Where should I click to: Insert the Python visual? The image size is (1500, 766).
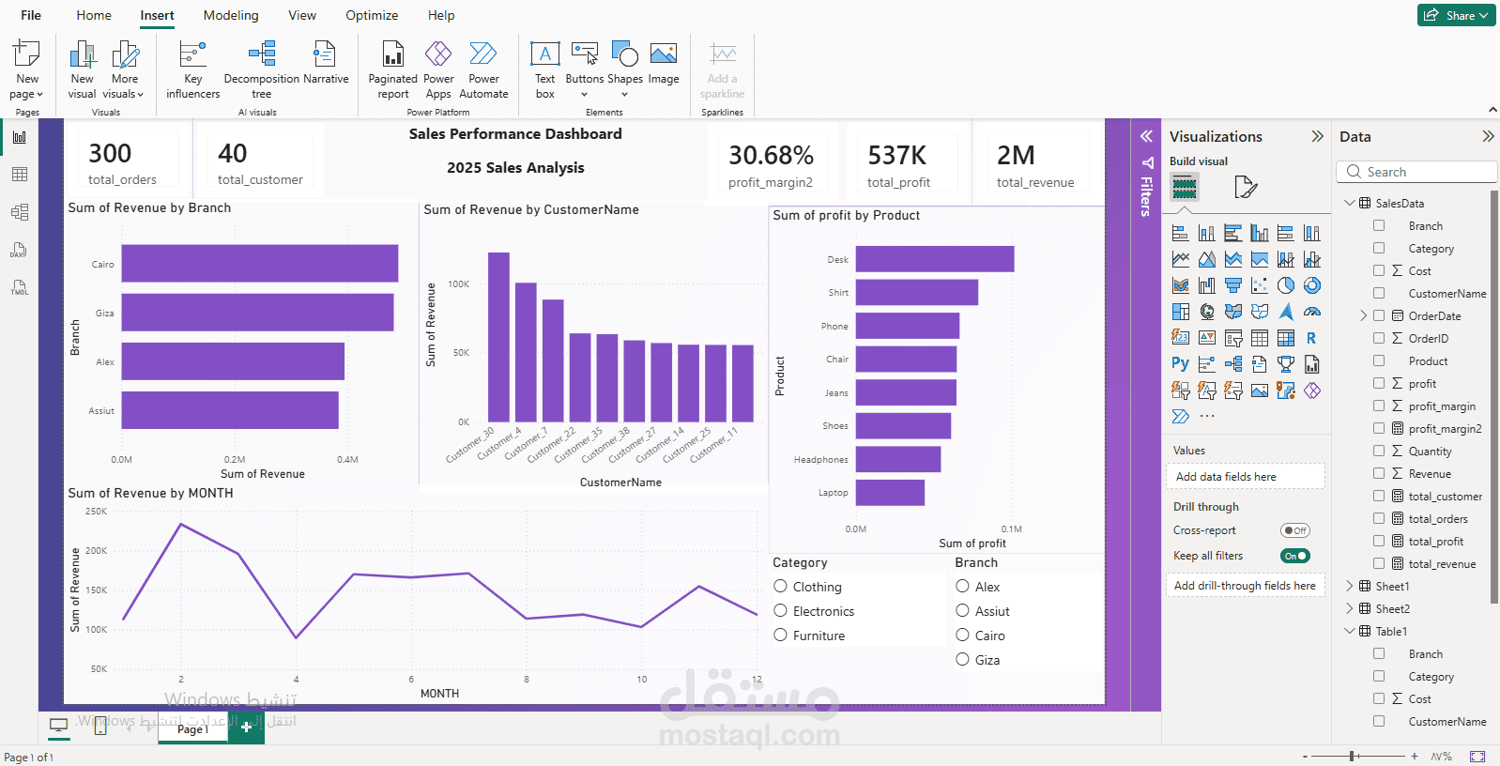(x=1181, y=364)
